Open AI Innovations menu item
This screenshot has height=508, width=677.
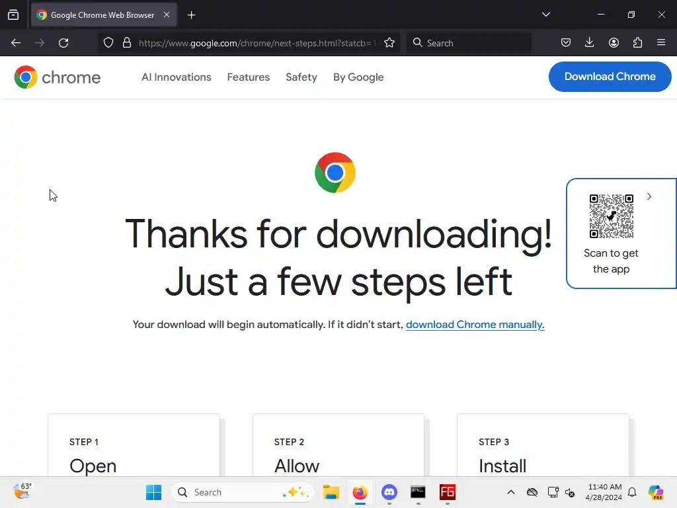point(176,77)
